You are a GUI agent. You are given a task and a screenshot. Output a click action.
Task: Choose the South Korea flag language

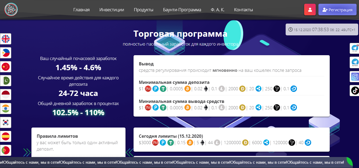(x=5, y=122)
